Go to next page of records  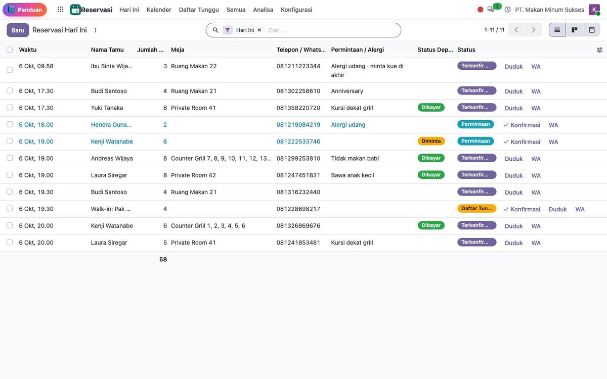coord(534,30)
